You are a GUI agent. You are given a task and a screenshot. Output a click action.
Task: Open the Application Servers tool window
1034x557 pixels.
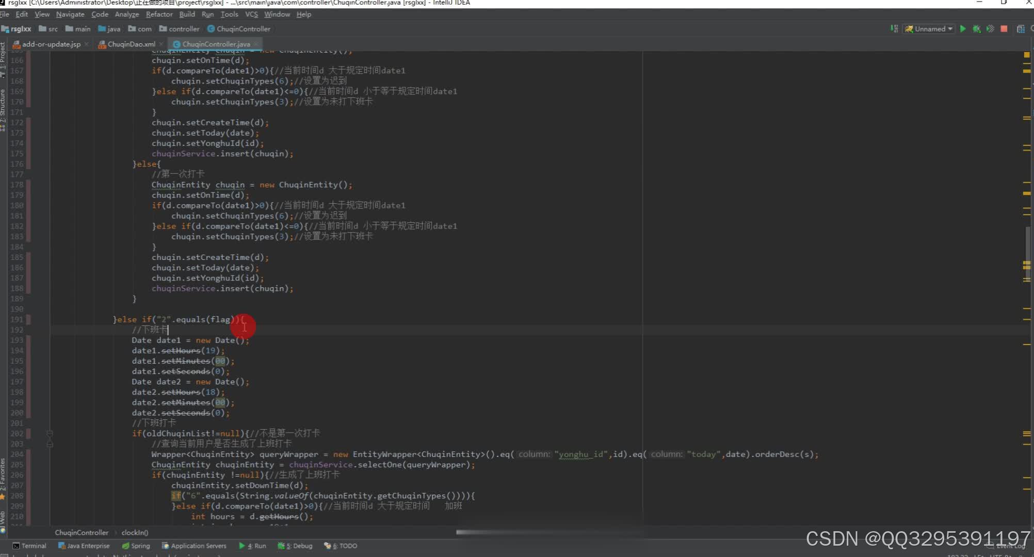tap(194, 546)
